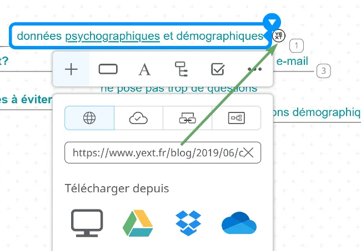The height and width of the screenshot is (251, 361).
Task: Click the Yext link icon beside node
Action: point(279,36)
